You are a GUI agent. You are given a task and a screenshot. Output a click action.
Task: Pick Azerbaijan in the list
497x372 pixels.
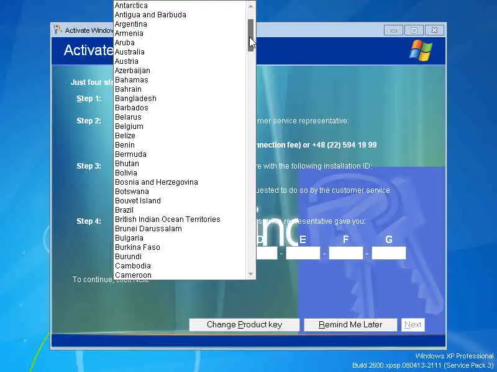click(x=180, y=71)
